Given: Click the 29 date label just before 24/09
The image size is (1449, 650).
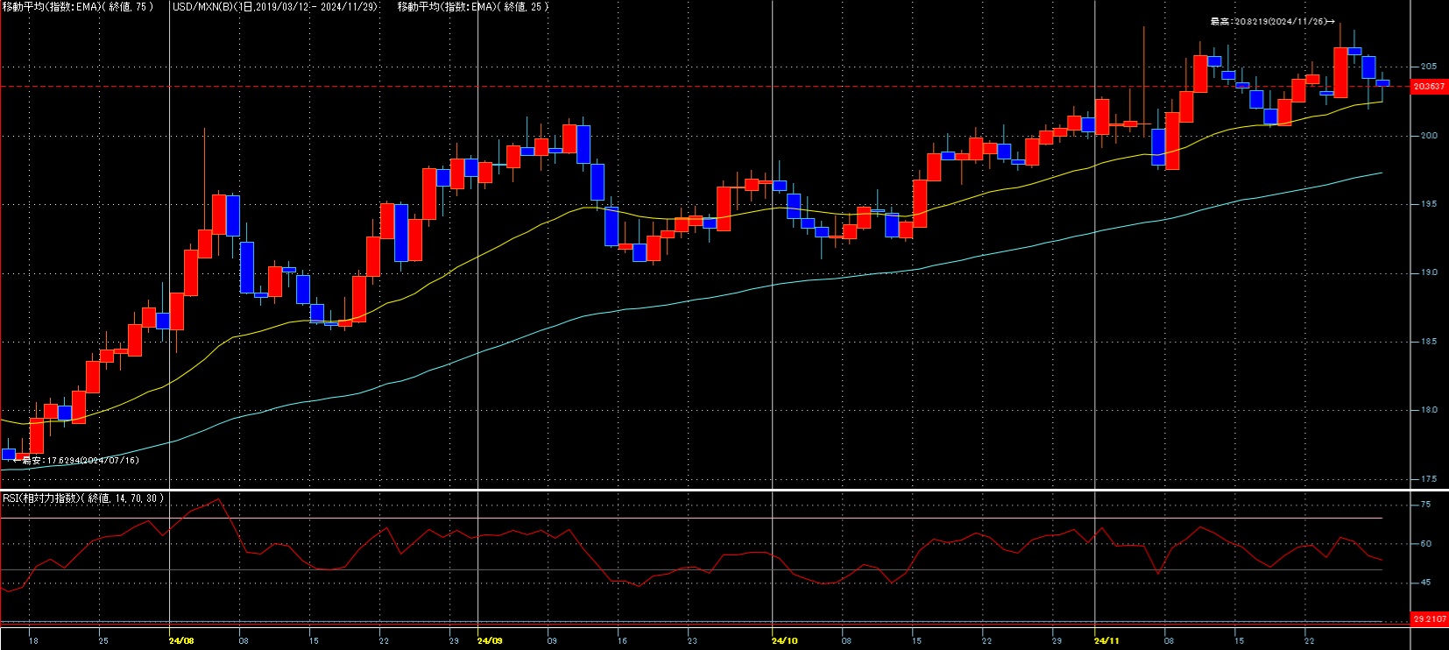Looking at the screenshot, I should coord(454,641).
